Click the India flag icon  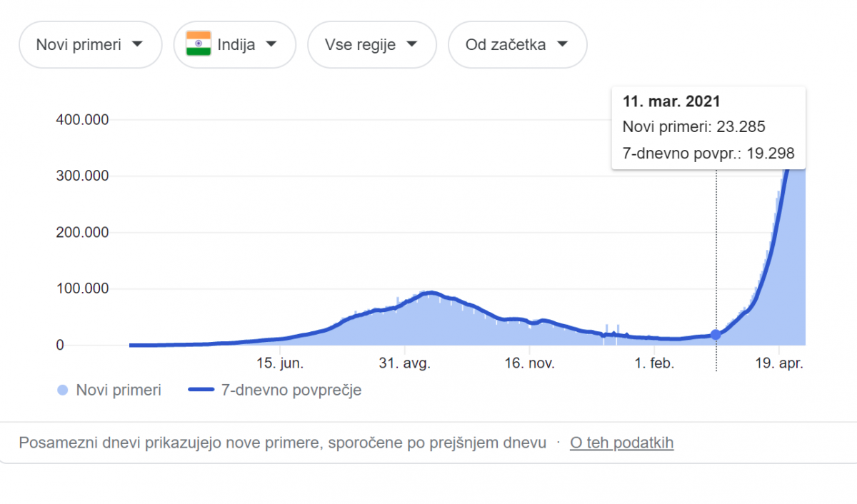(x=199, y=44)
